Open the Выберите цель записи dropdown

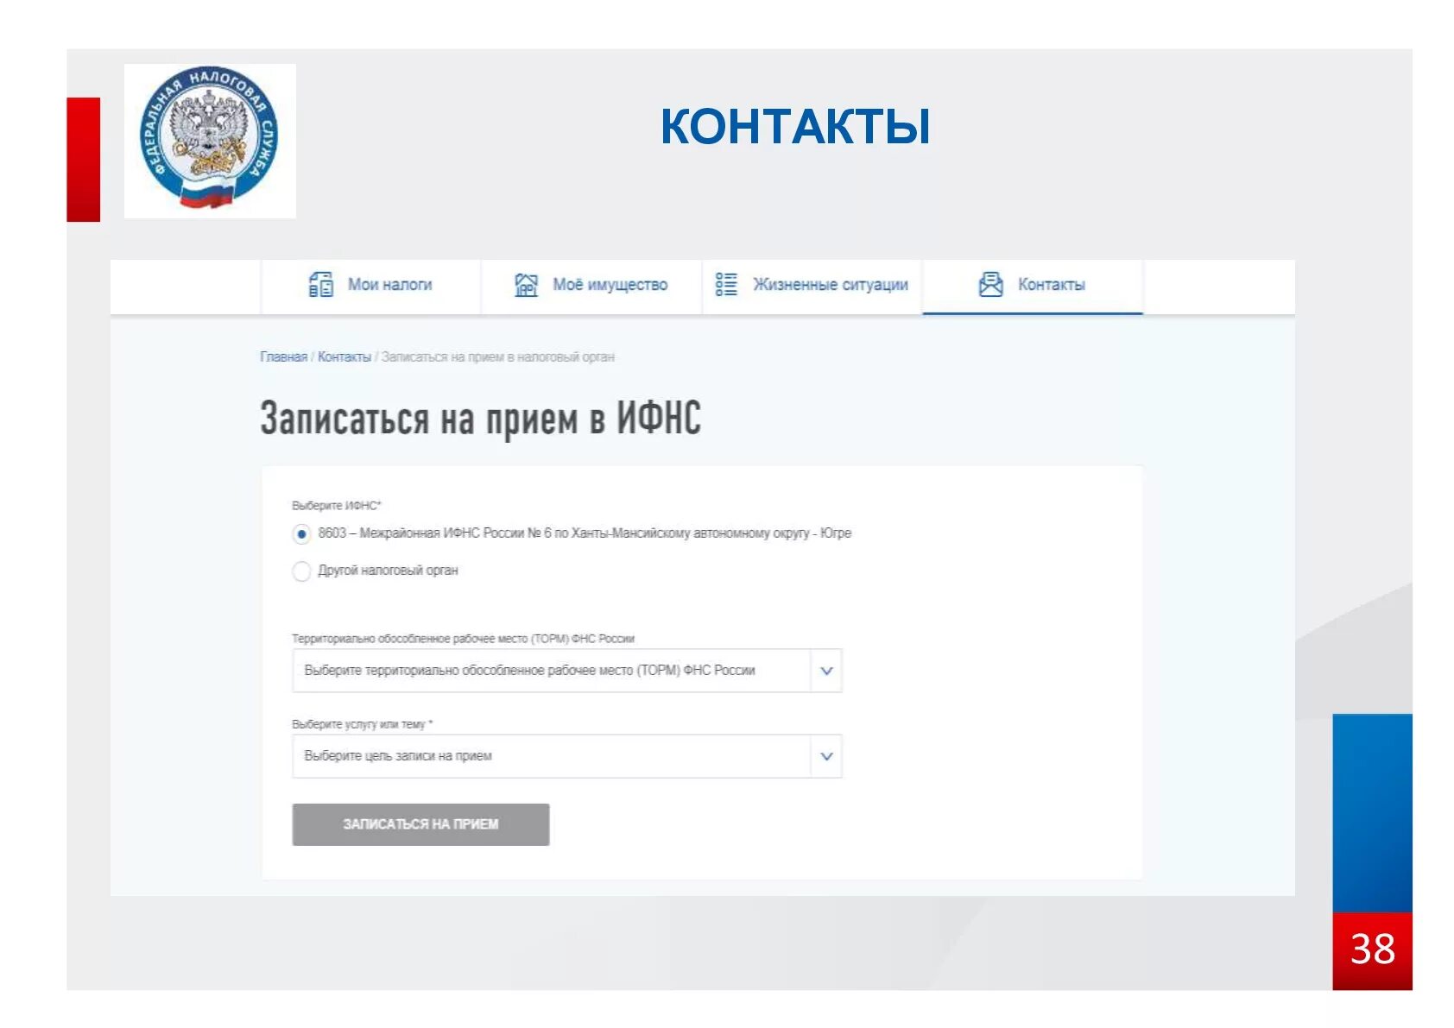[x=567, y=756]
